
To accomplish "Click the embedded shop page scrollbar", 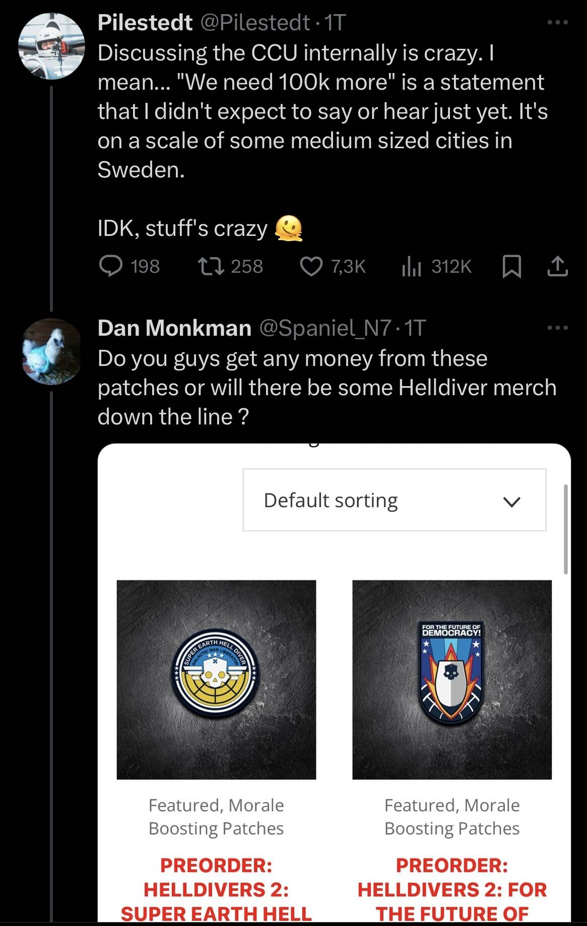I will pos(565,529).
